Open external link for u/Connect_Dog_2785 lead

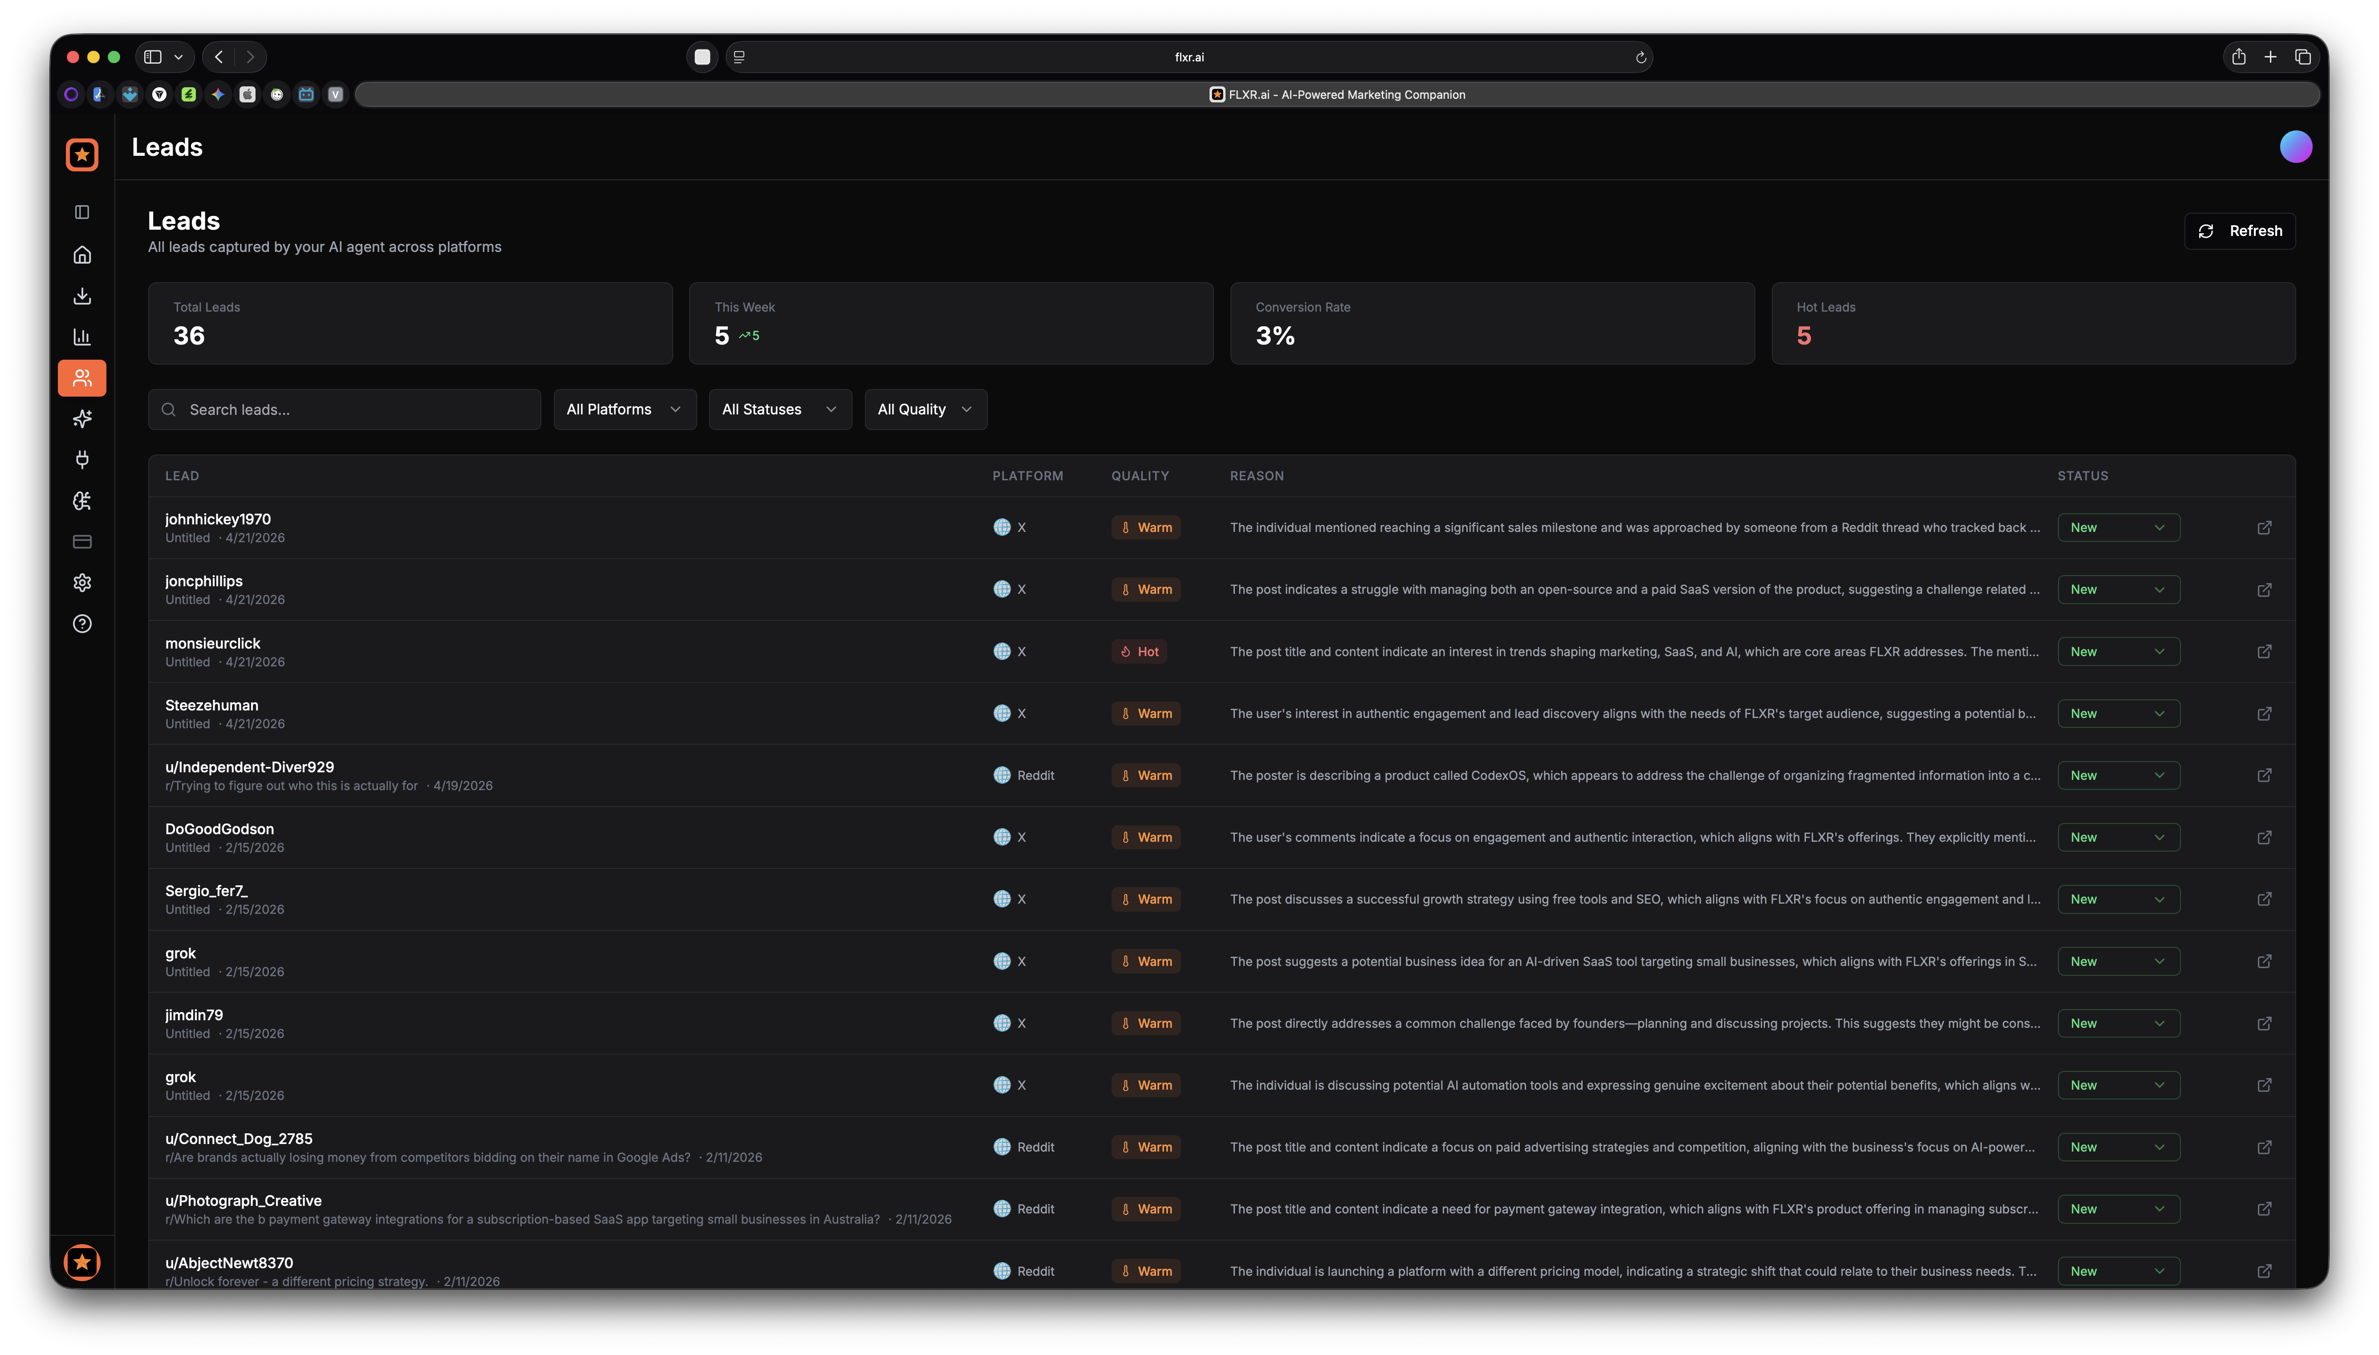pyautogui.click(x=2264, y=1148)
